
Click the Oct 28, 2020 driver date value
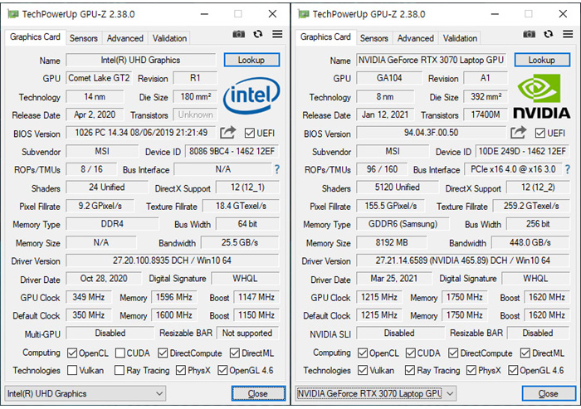click(x=104, y=278)
